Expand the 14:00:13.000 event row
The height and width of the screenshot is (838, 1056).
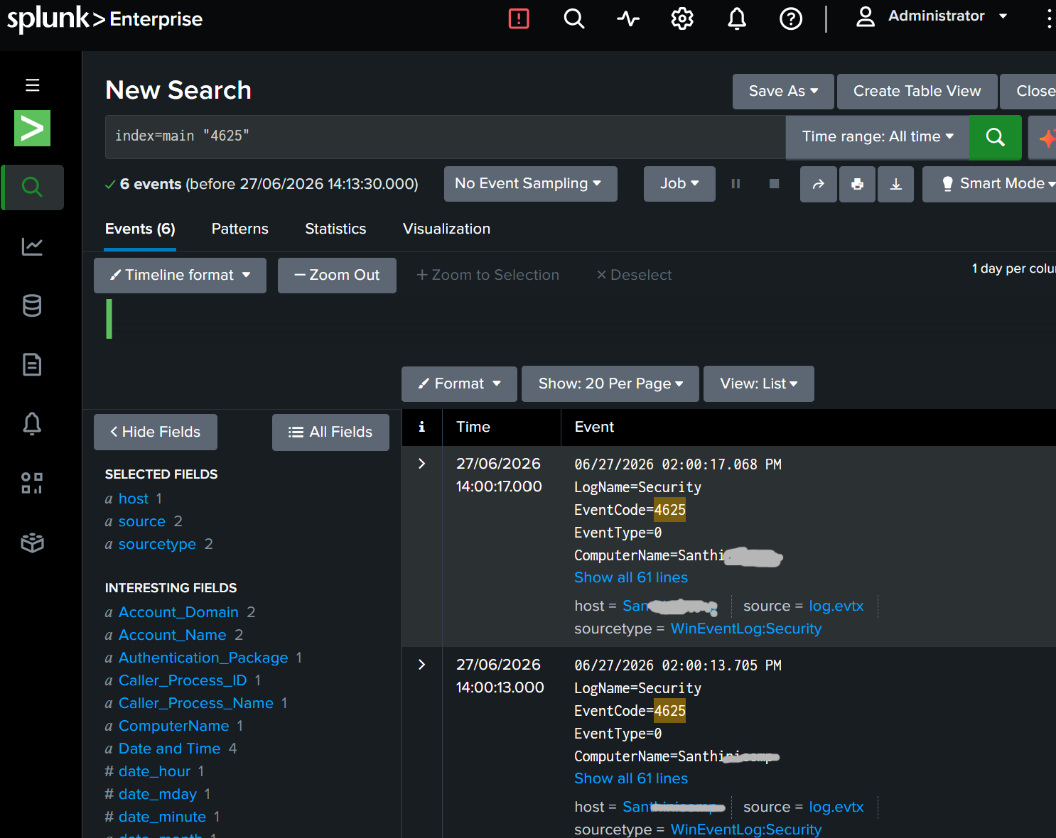(x=421, y=665)
